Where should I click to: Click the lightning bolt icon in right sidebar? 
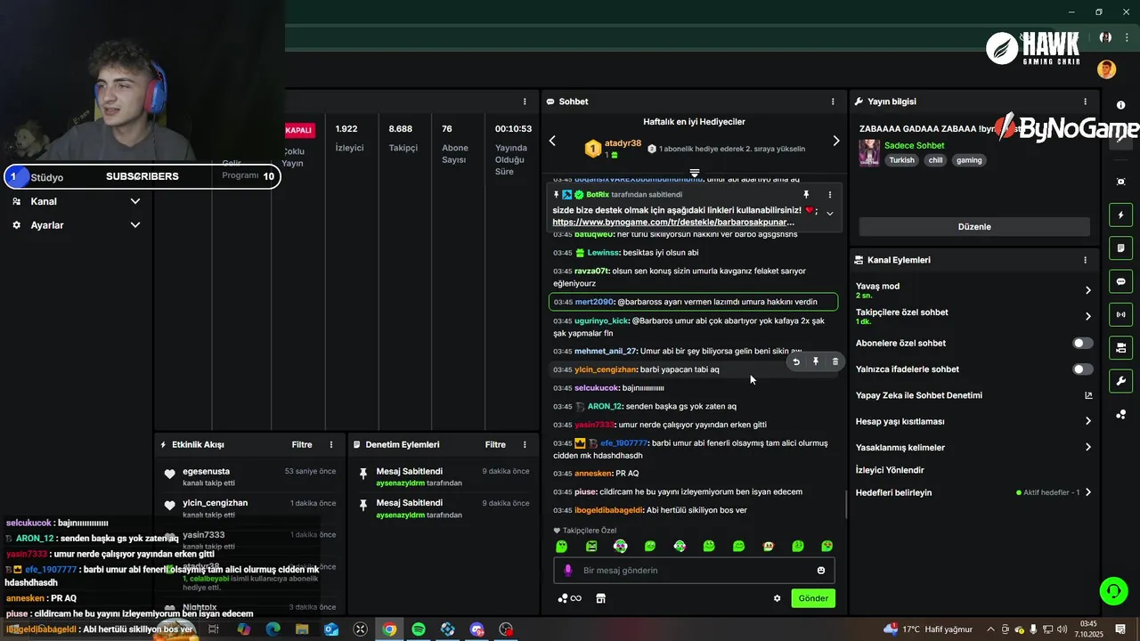[1121, 215]
